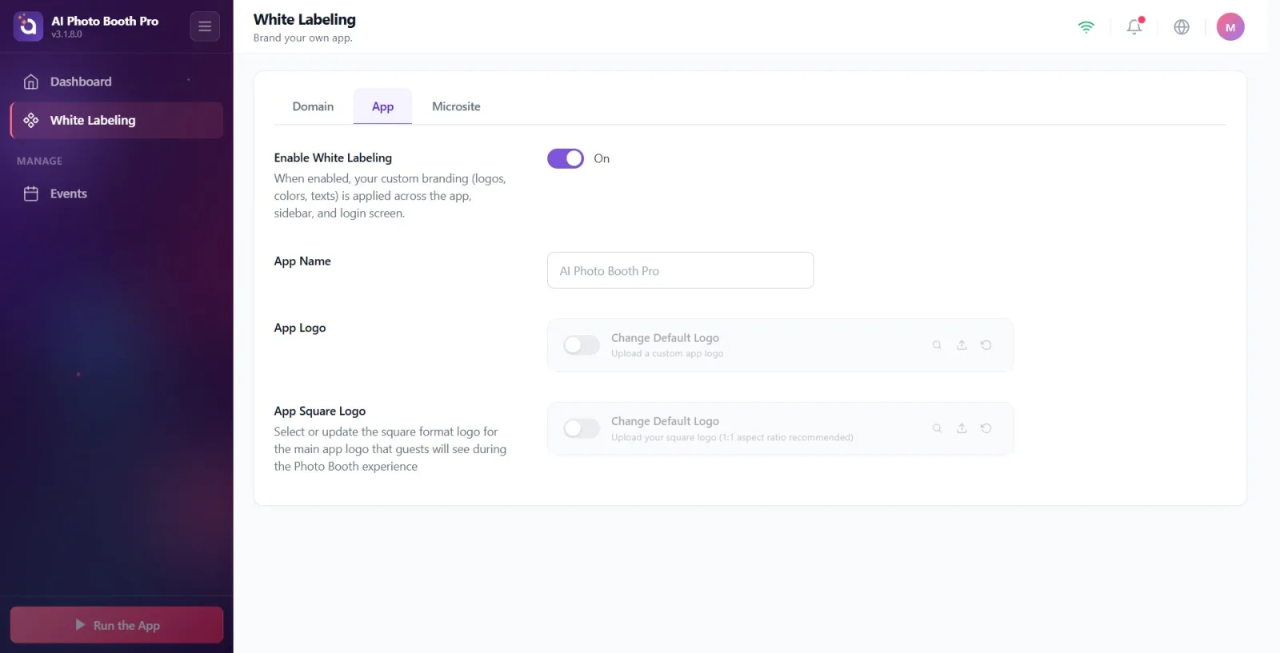1280x653 pixels.
Task: Collapse sidebar with the hamburger menu button
Action: [x=205, y=26]
